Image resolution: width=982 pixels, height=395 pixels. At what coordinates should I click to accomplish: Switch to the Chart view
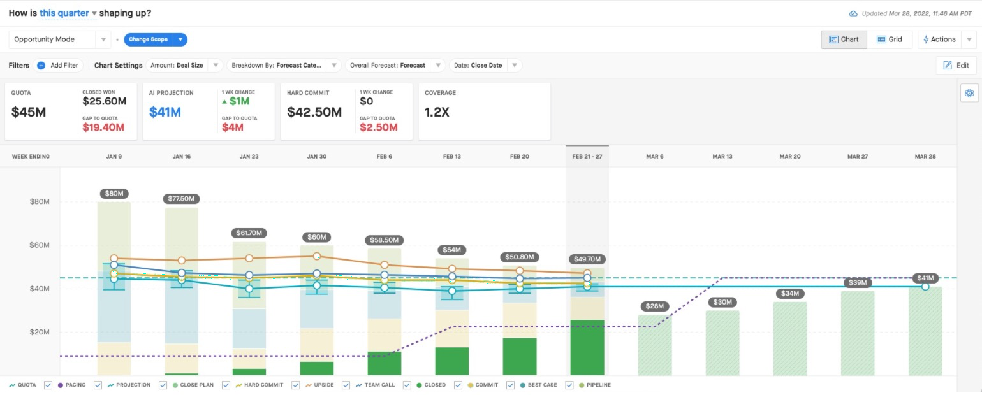tap(844, 39)
